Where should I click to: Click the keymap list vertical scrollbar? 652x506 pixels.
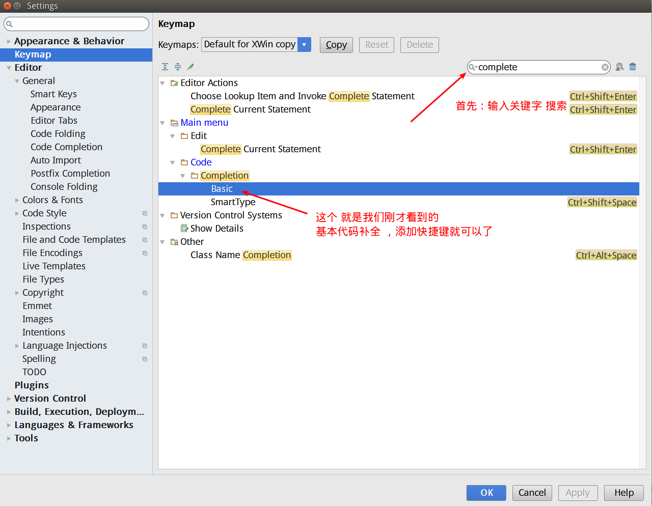pyautogui.click(x=643, y=272)
